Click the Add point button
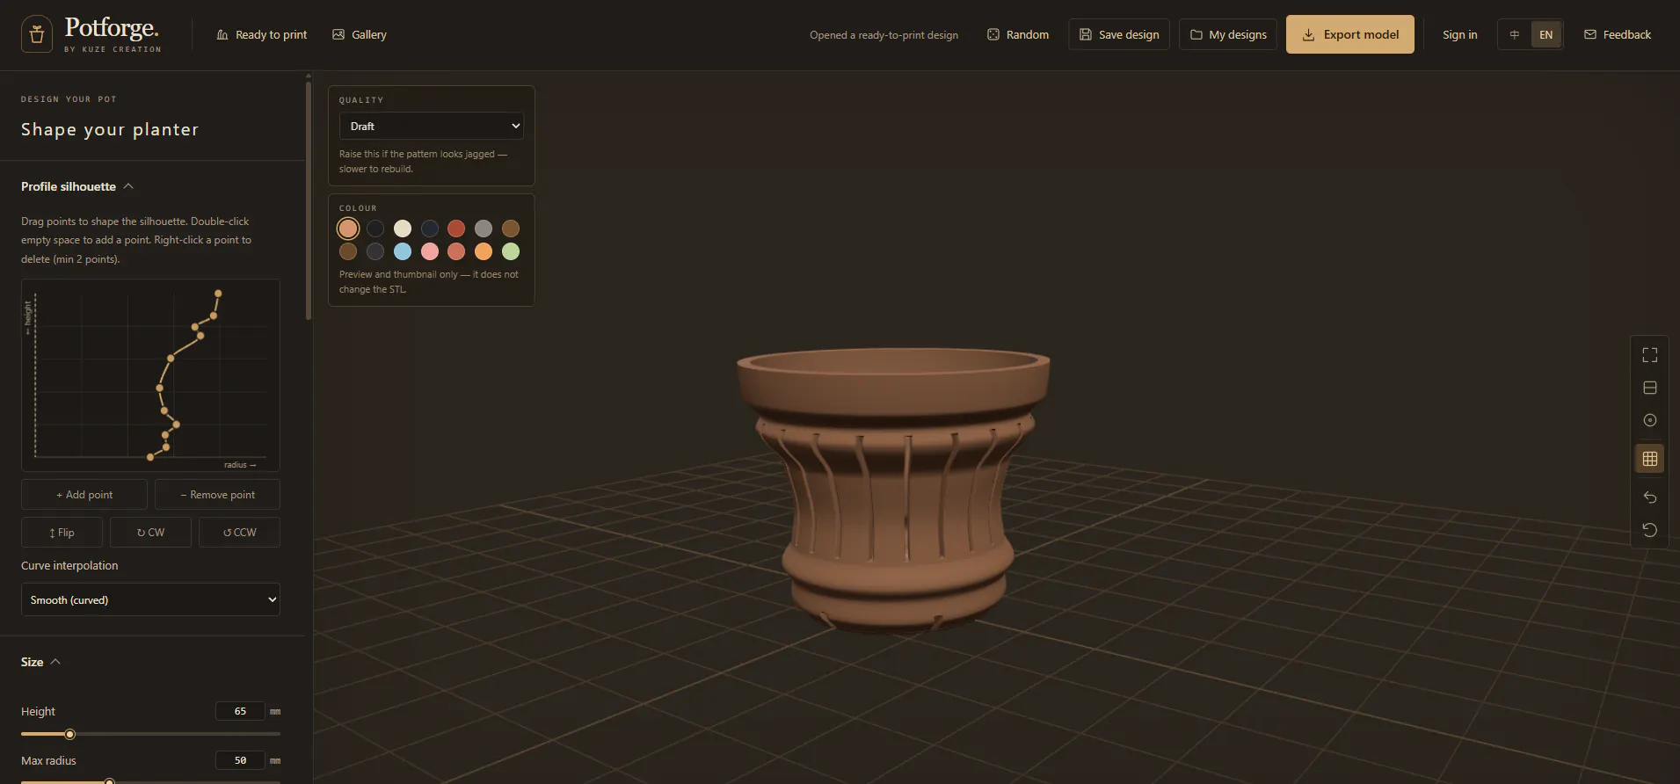The image size is (1680, 784). tap(84, 495)
